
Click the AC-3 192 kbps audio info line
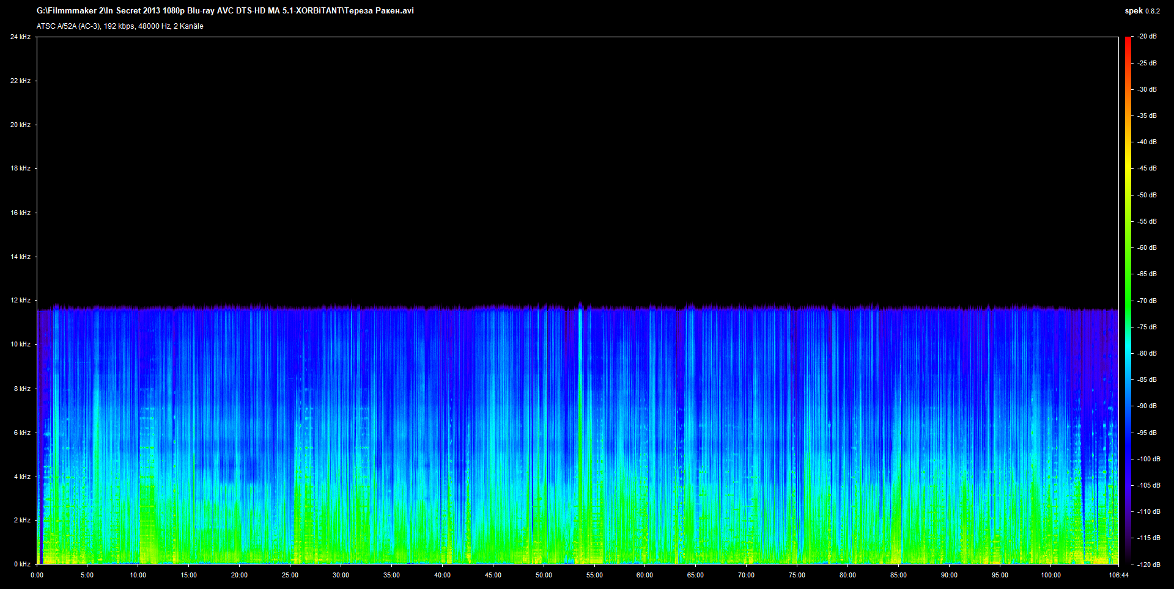tap(120, 26)
